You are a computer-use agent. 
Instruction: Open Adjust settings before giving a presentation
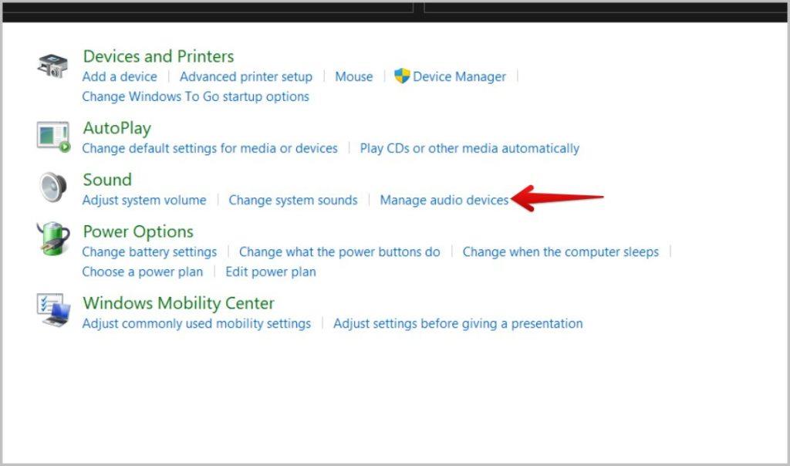tap(457, 323)
